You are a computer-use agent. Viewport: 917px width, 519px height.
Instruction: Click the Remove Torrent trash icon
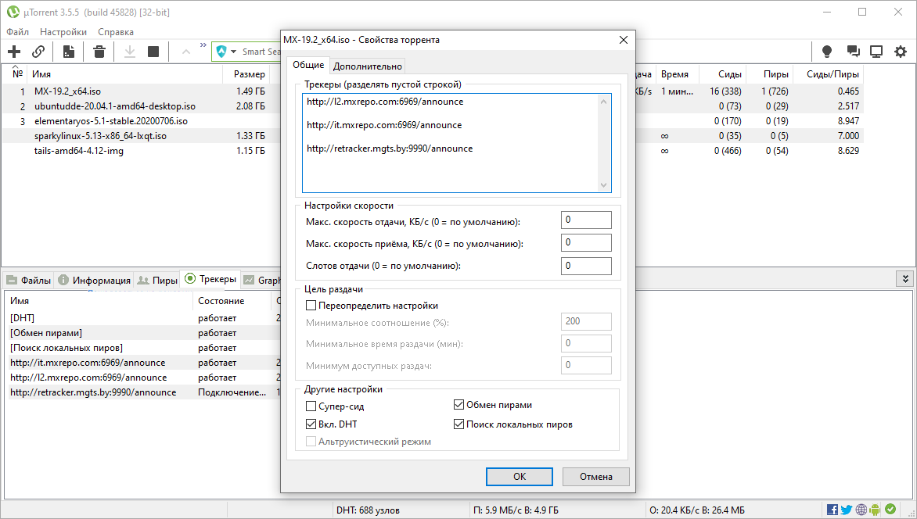pos(99,52)
